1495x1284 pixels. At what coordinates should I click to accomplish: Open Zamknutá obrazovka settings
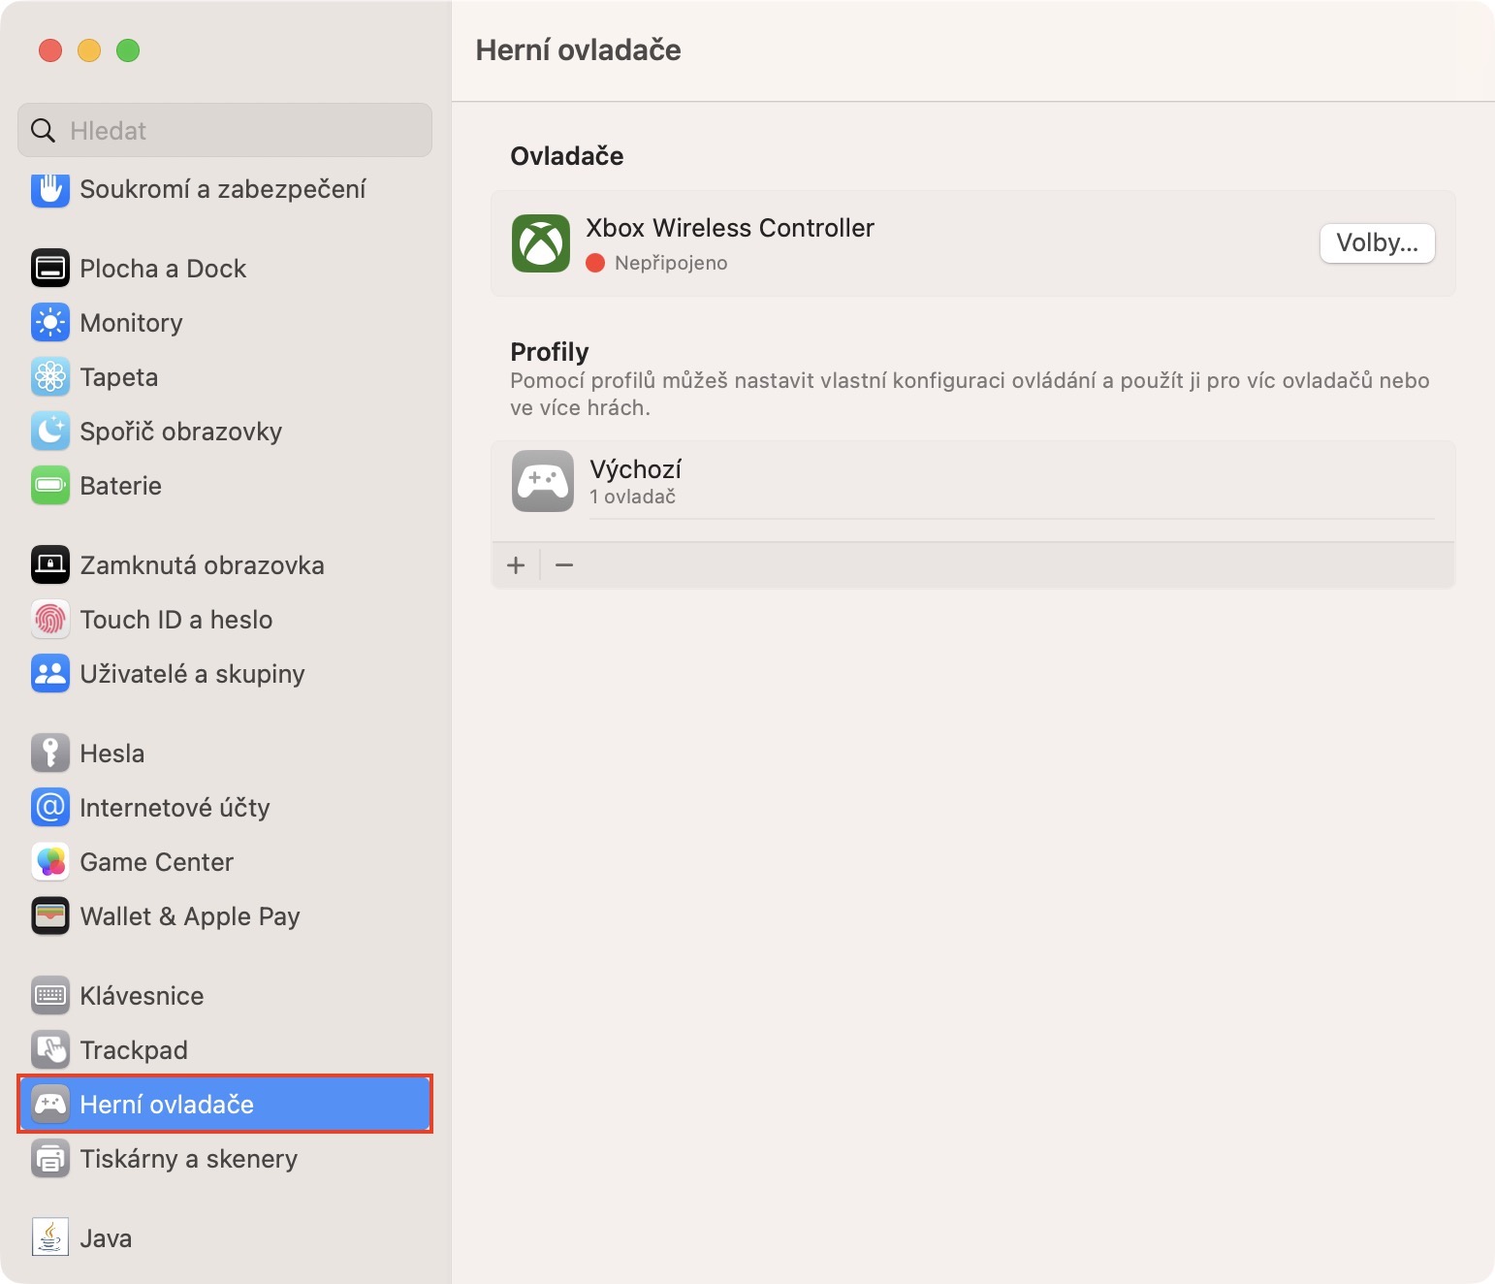point(202,565)
